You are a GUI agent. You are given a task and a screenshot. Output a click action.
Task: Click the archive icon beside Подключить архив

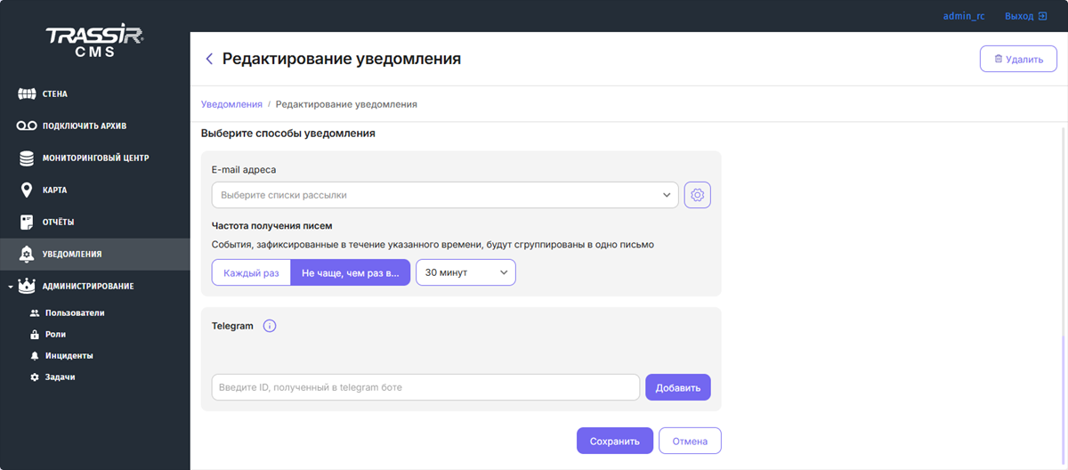[27, 126]
